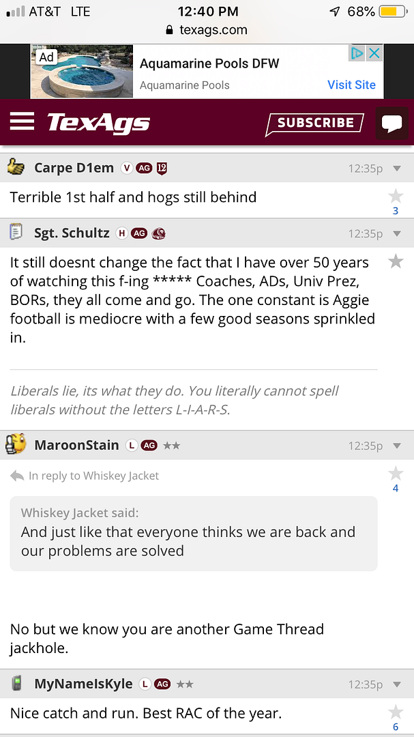
Task: Click the reply arrow to Whiskey Jacket
Action: click(x=17, y=476)
